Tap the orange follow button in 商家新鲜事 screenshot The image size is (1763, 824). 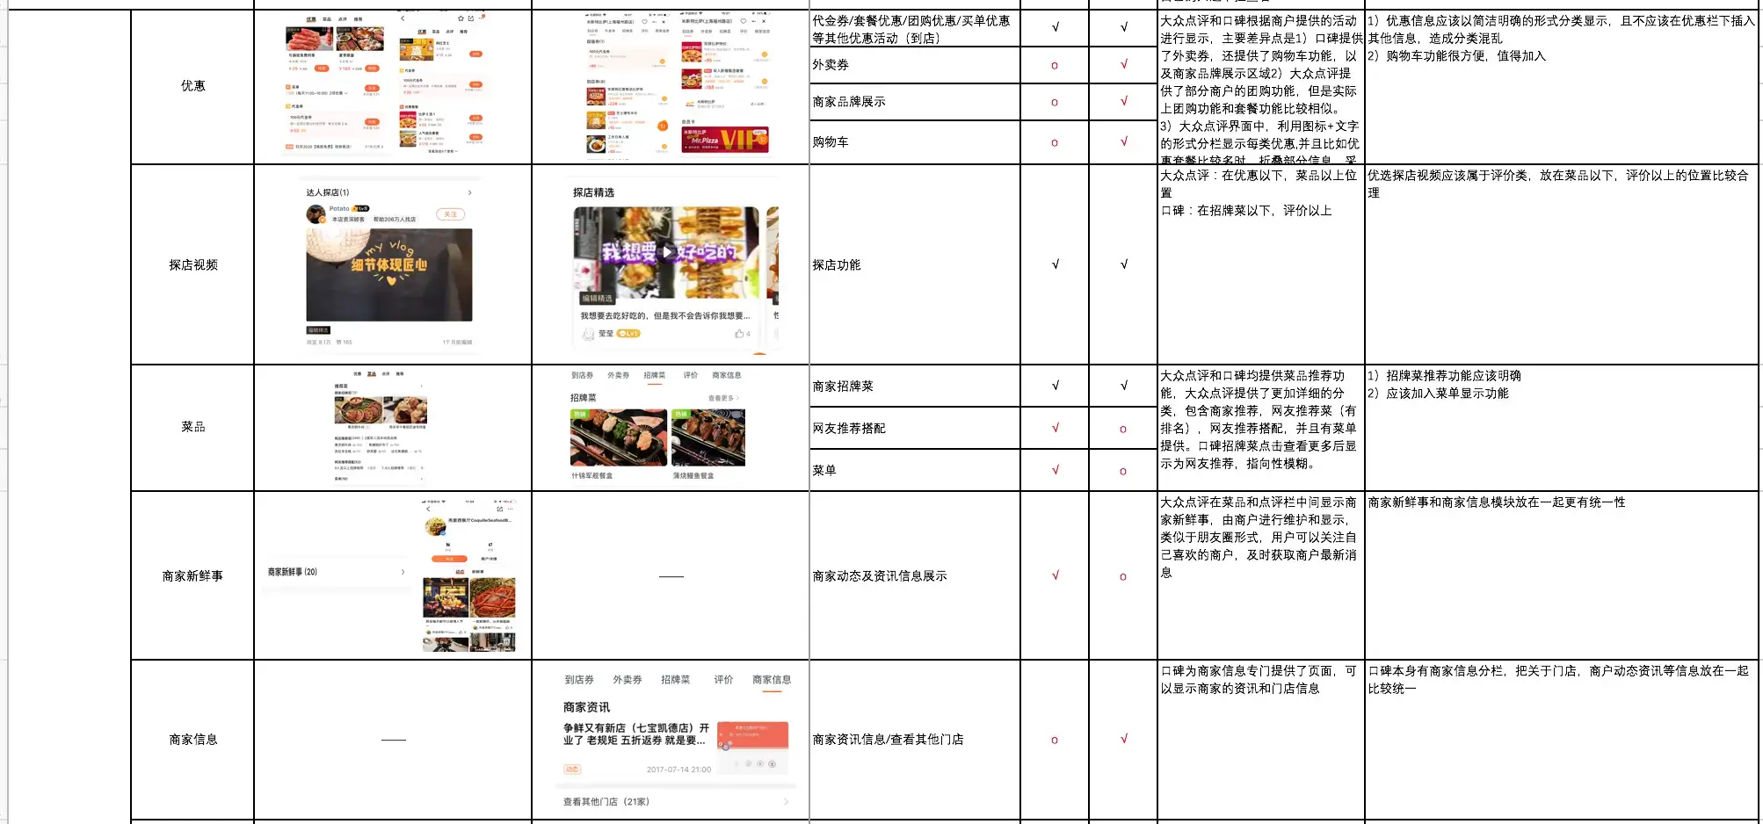pos(450,559)
